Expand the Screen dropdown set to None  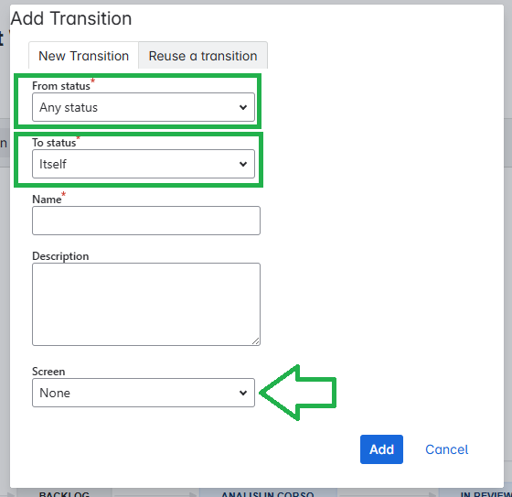pos(144,393)
